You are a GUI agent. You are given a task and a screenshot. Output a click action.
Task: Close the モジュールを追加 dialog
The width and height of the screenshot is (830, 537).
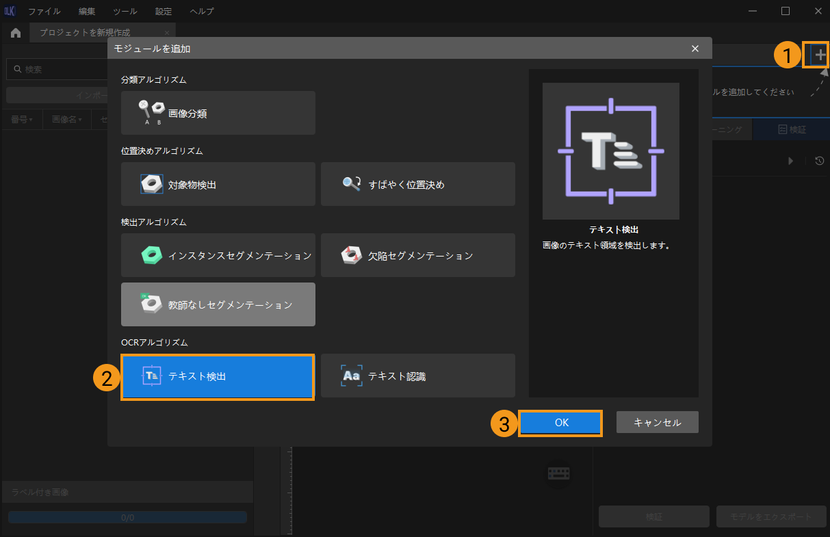click(695, 49)
